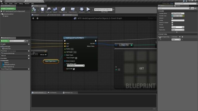Viewport: 198px width, 111px height.
Task: Switch to the Viewport tab
Action: [37, 15]
